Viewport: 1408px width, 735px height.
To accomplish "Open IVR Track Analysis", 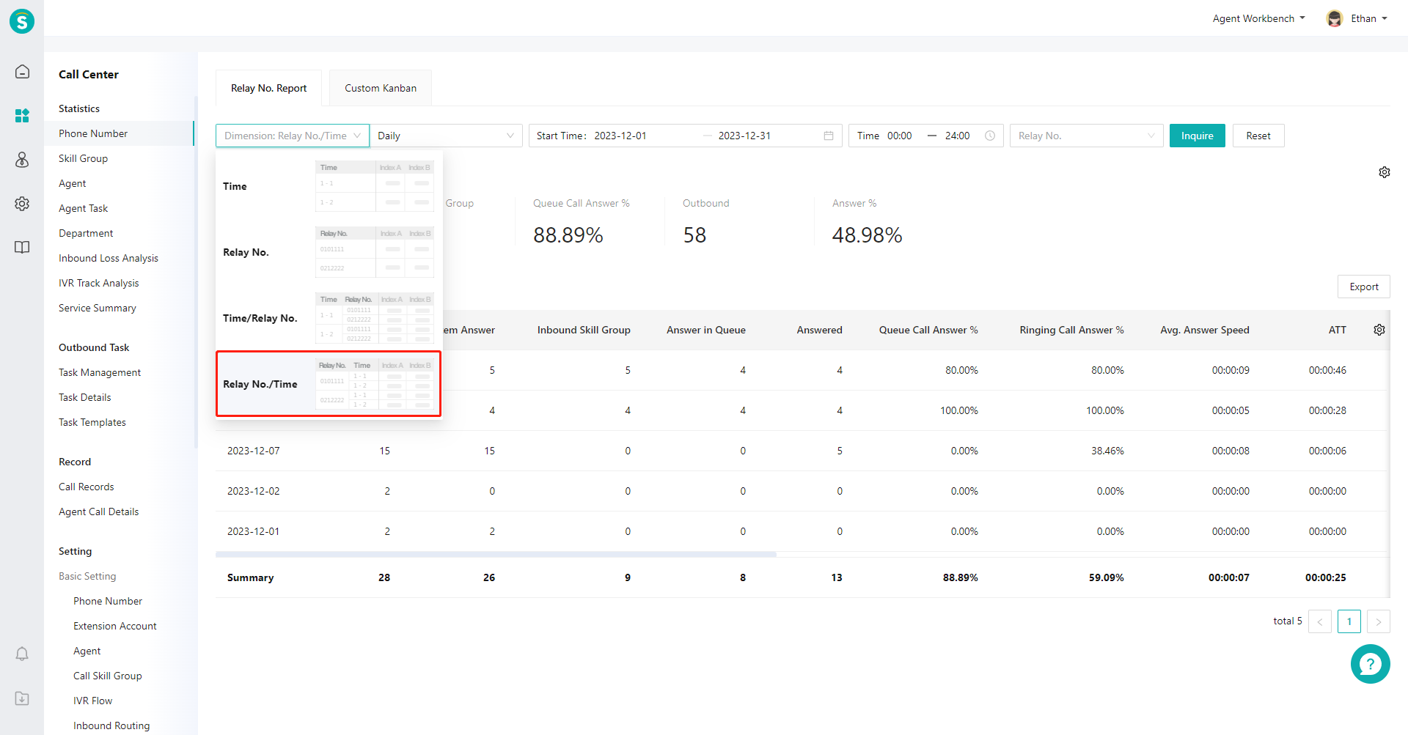I will pos(99,283).
